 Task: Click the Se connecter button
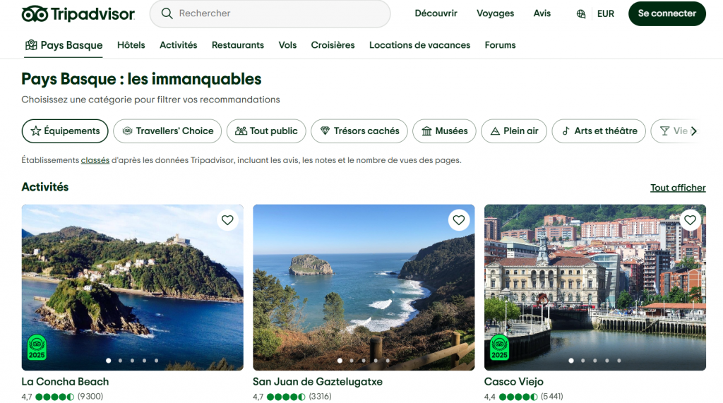pyautogui.click(x=667, y=13)
